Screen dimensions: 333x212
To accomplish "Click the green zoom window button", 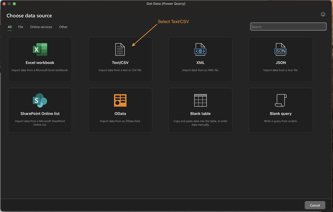I will tap(14, 4).
